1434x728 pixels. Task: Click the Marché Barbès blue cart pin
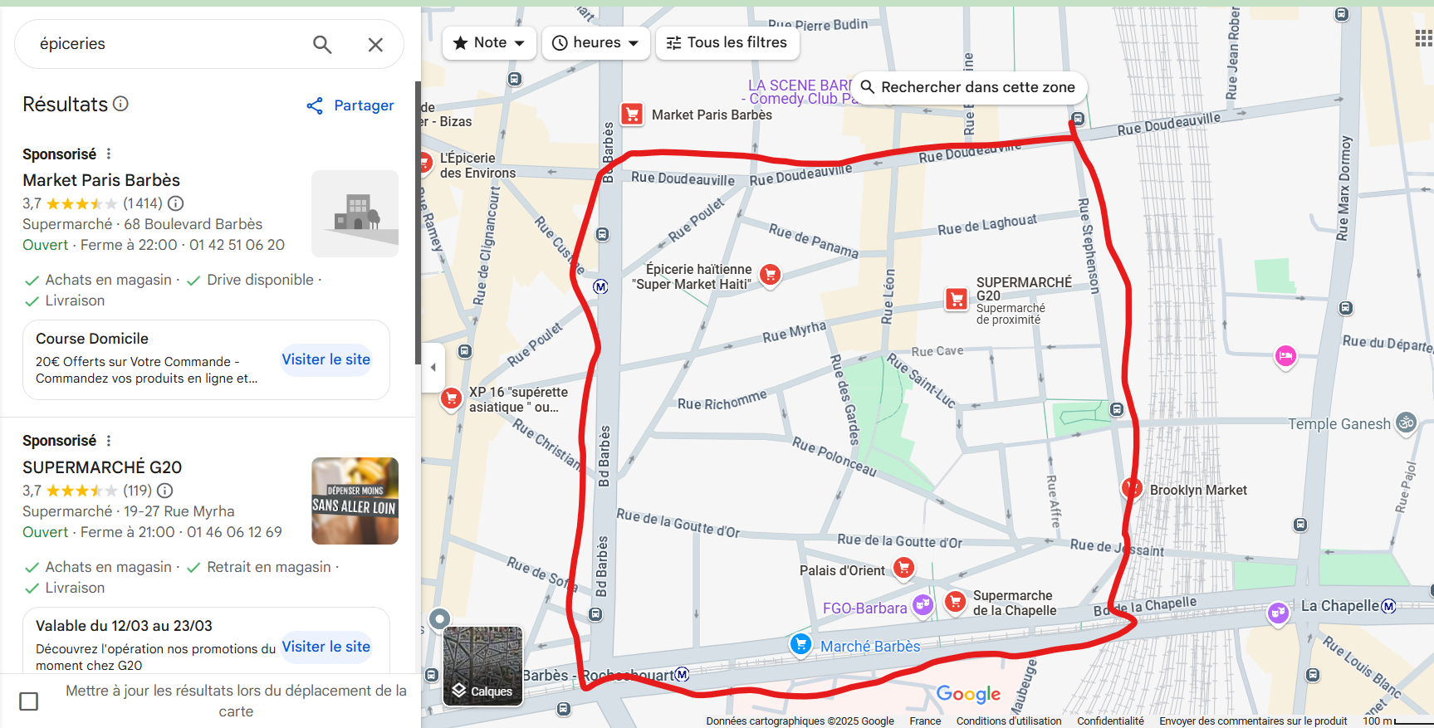pos(800,643)
